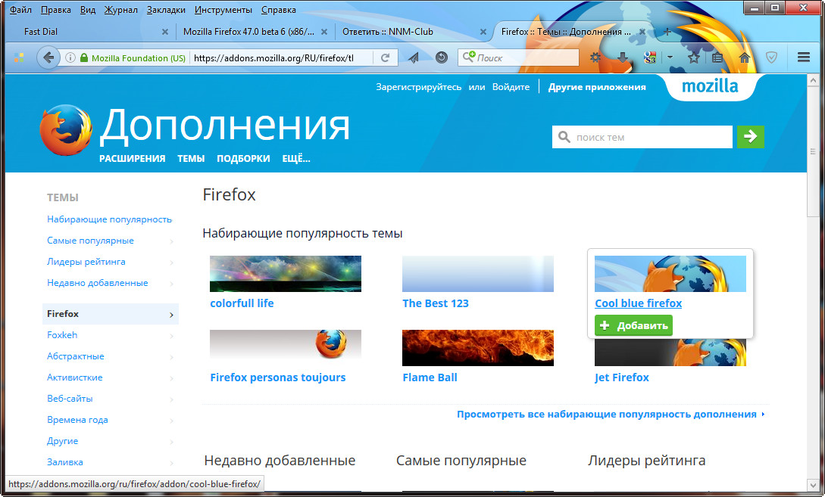Bookmark this page with the star icon
The image size is (825, 497).
tap(693, 57)
